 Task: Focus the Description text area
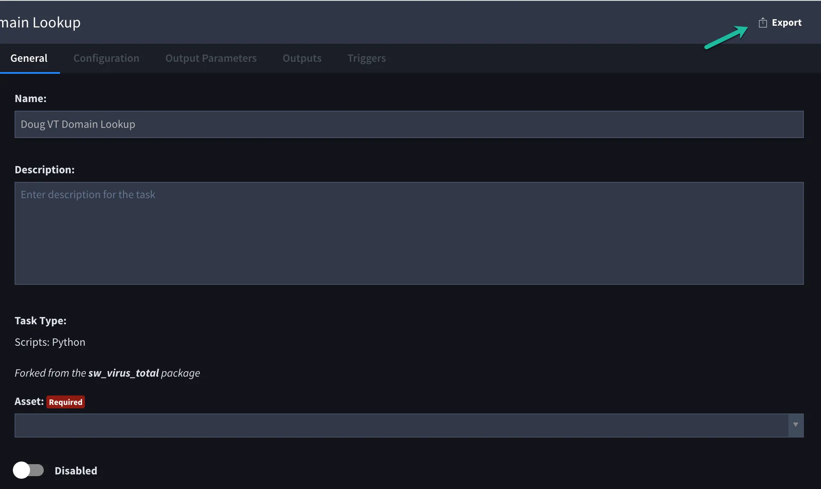point(409,233)
